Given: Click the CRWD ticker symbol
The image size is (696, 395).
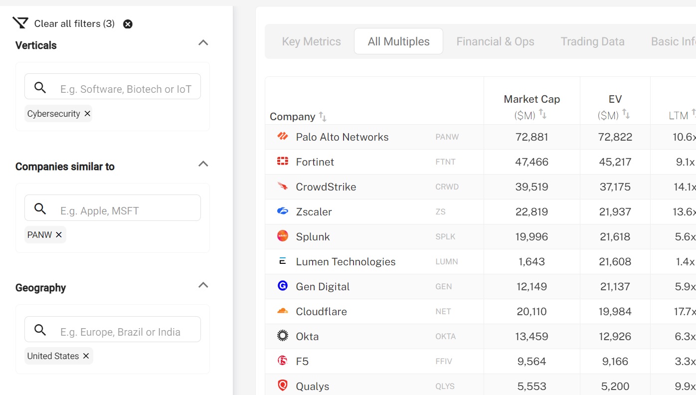Looking at the screenshot, I should [x=447, y=187].
